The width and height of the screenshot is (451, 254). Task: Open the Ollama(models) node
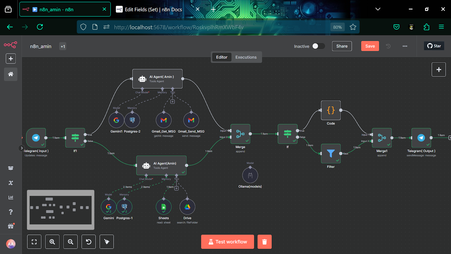250,175
